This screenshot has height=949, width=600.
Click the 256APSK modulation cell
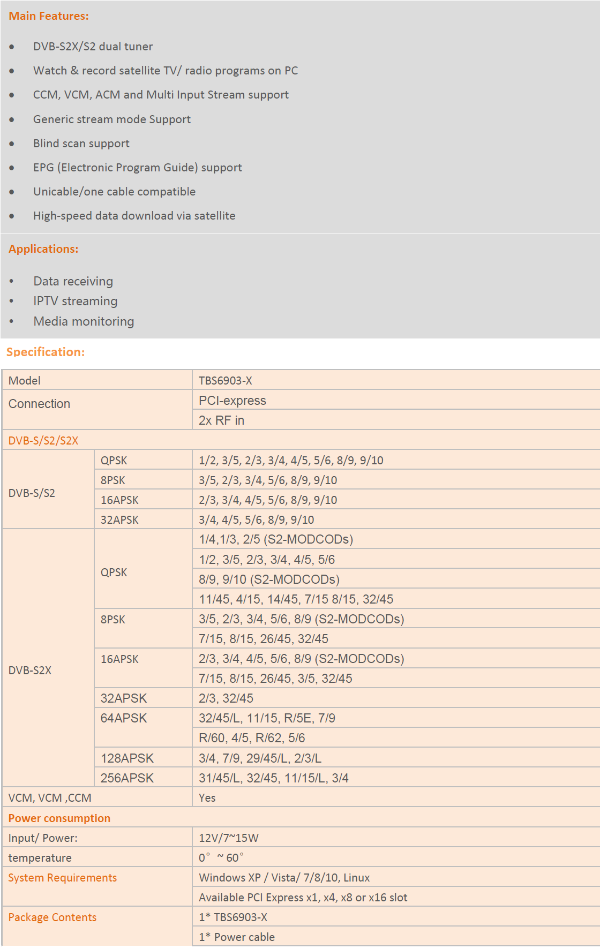pos(127,778)
